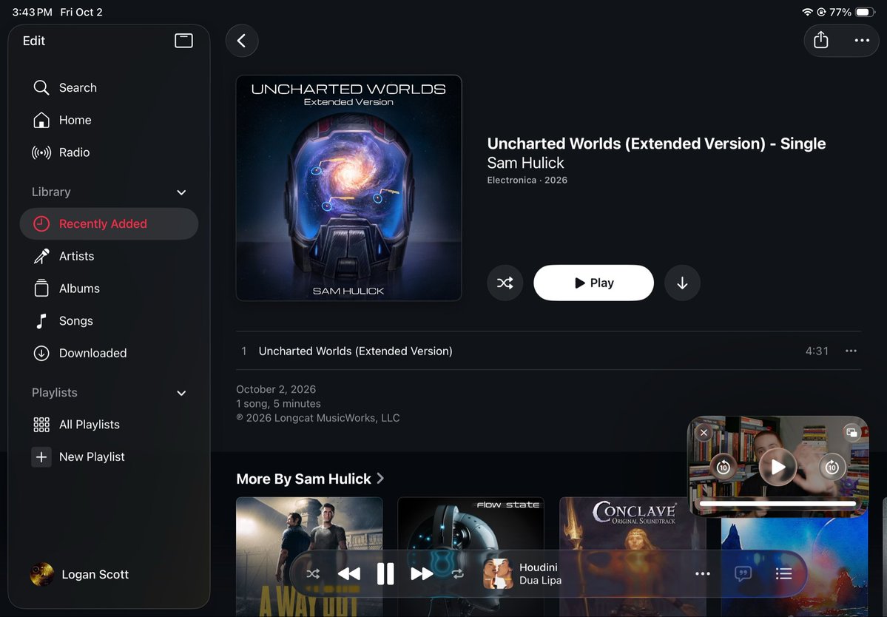Go back with the back arrow

pyautogui.click(x=242, y=41)
